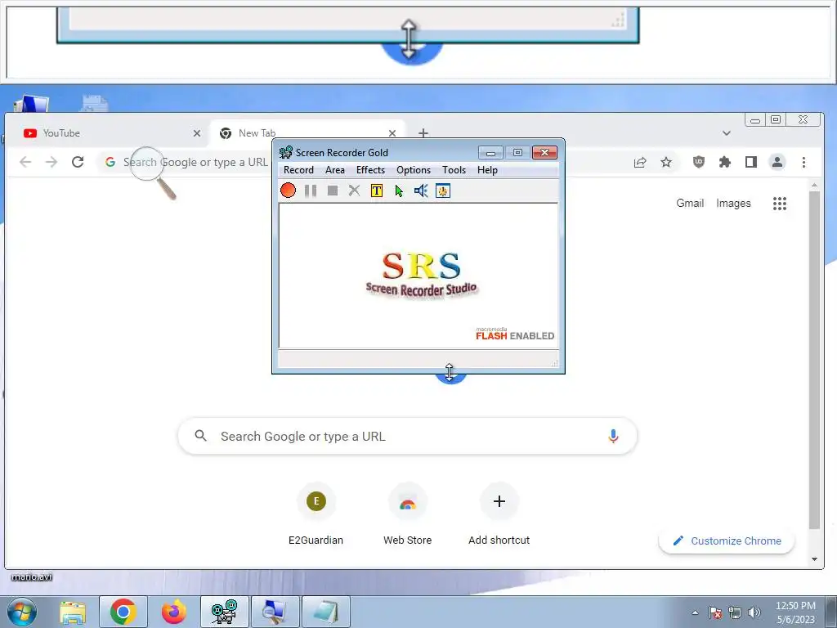Click the Pause recording icon

tap(310, 191)
